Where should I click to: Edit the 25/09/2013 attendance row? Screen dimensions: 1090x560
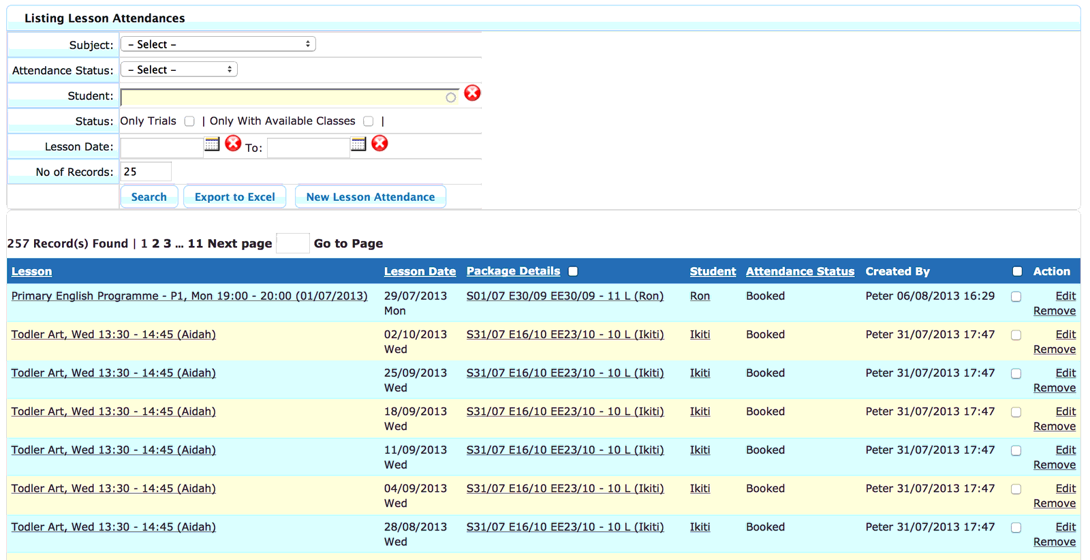[1065, 373]
